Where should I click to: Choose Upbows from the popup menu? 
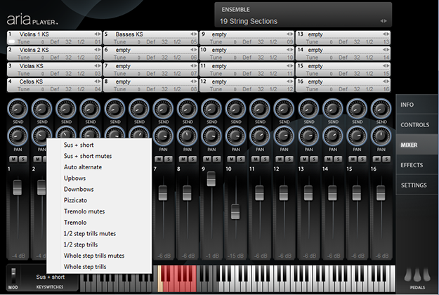point(99,178)
